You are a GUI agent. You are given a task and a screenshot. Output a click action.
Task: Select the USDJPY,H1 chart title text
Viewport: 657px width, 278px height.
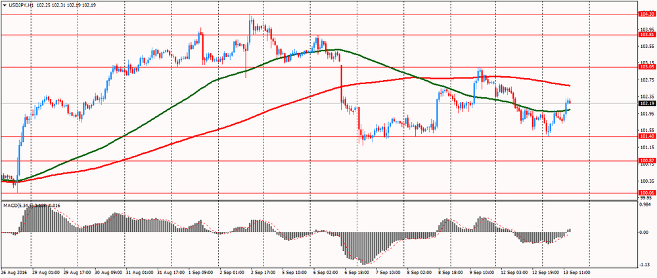(x=20, y=7)
